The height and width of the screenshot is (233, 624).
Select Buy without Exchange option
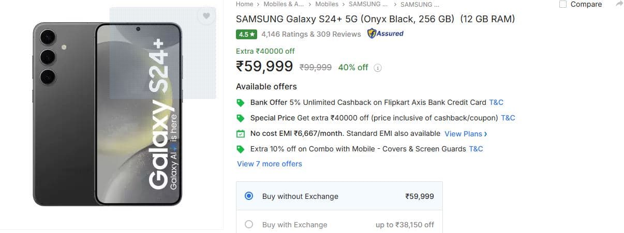coord(249,196)
